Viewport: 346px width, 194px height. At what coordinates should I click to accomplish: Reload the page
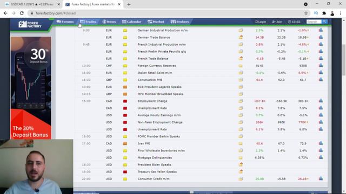click(x=22, y=13)
